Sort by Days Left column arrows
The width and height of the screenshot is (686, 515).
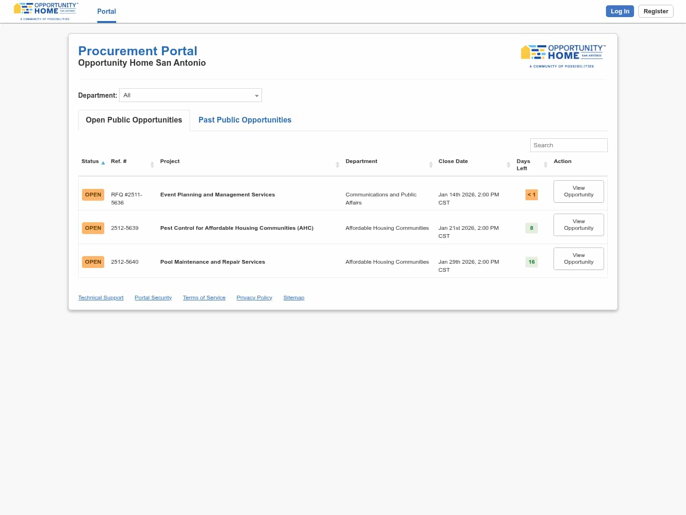tap(545, 165)
